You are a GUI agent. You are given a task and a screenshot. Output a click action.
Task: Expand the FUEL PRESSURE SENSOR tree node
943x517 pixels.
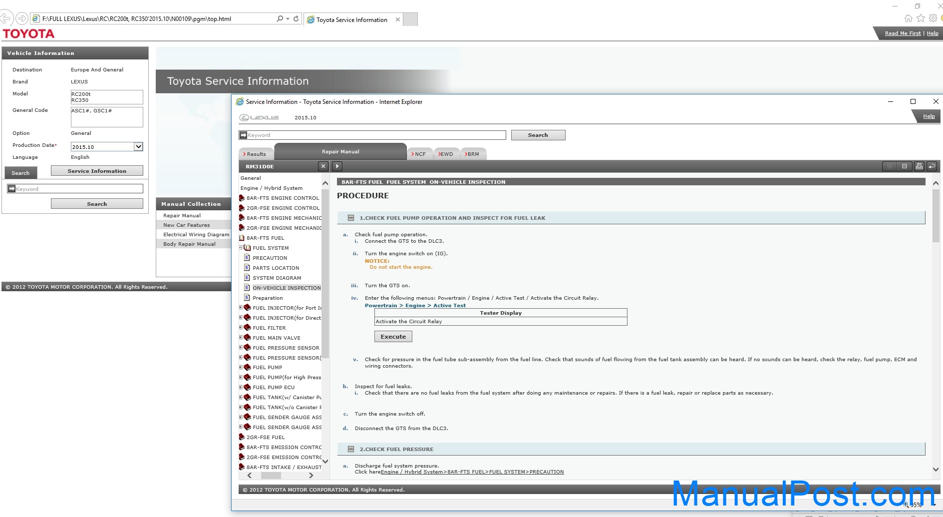point(241,348)
